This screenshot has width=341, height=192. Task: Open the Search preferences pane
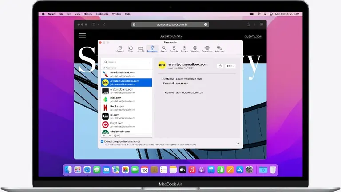pyautogui.click(x=163, y=49)
